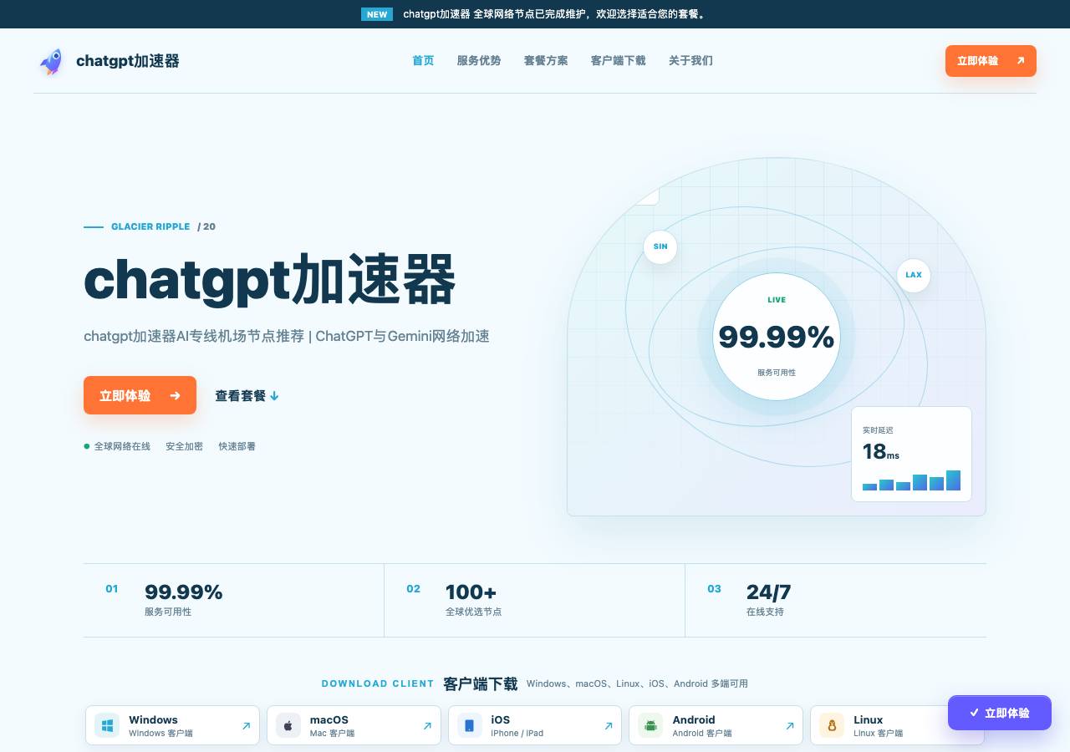Click the SIN node badge

click(x=660, y=246)
